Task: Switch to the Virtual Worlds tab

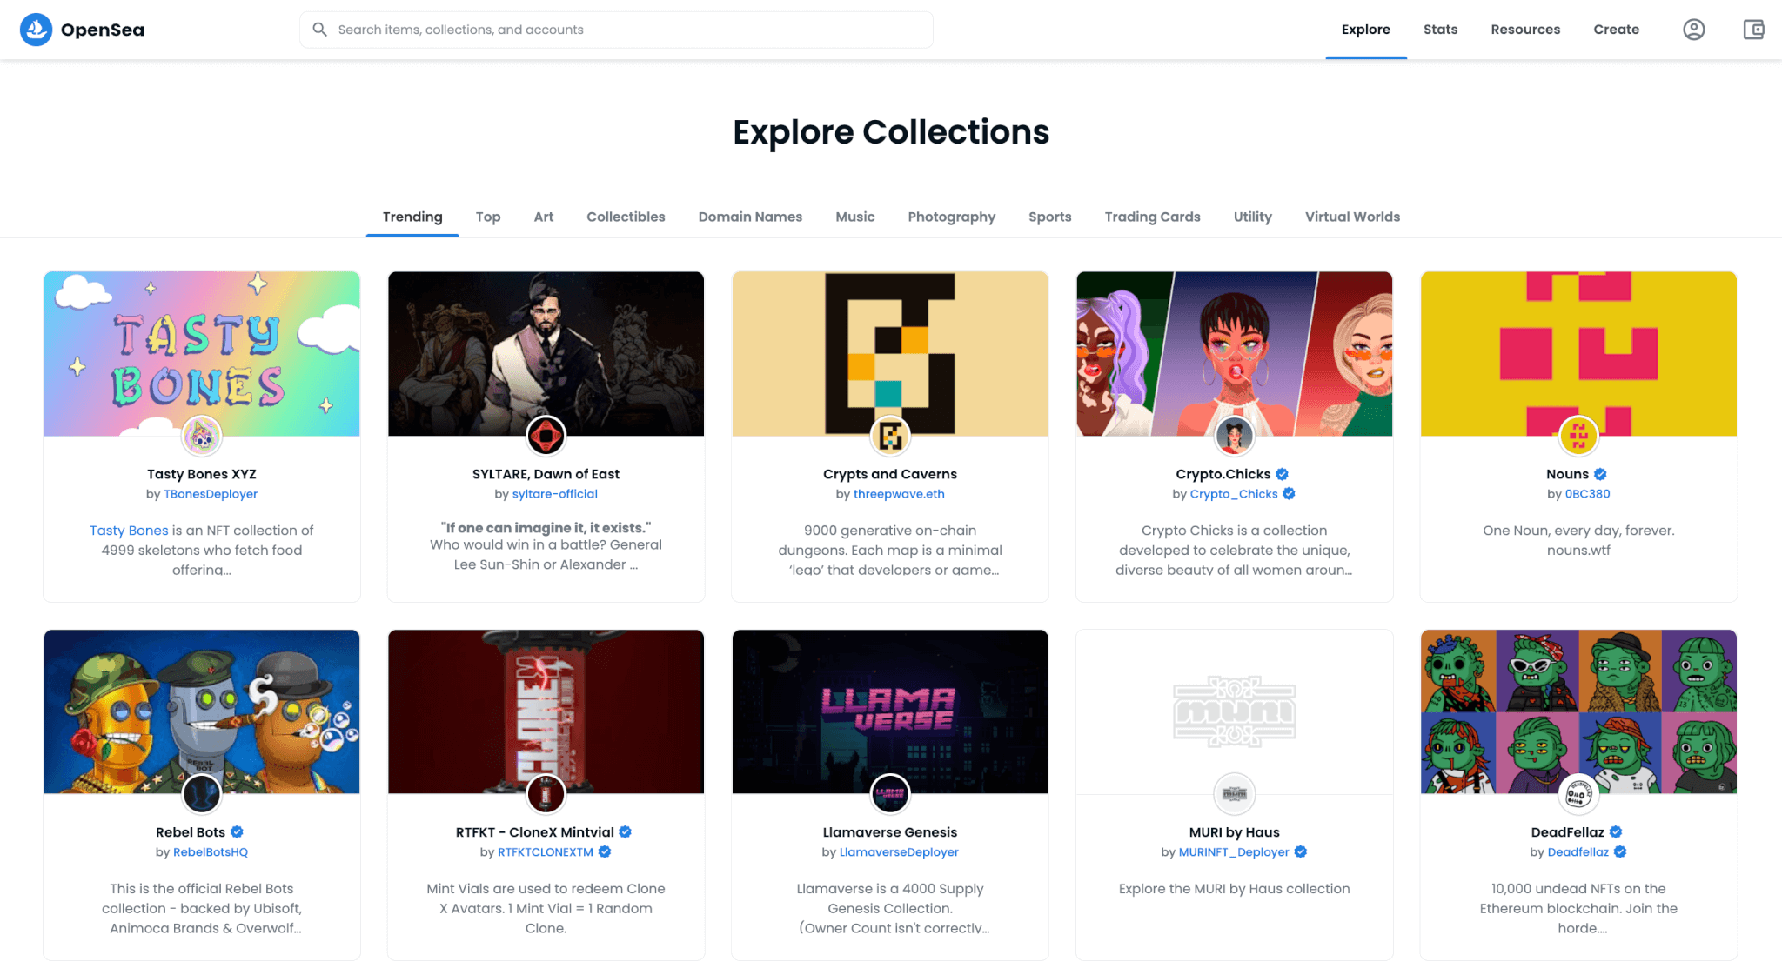Action: pyautogui.click(x=1352, y=217)
